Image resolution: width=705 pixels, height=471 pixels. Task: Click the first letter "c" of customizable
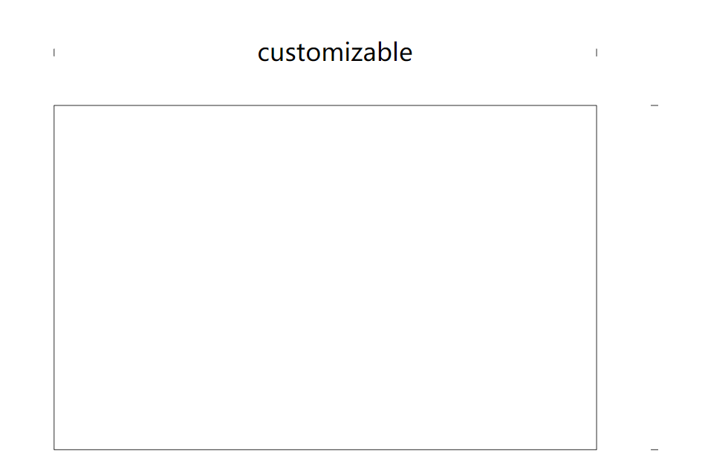click(x=264, y=54)
